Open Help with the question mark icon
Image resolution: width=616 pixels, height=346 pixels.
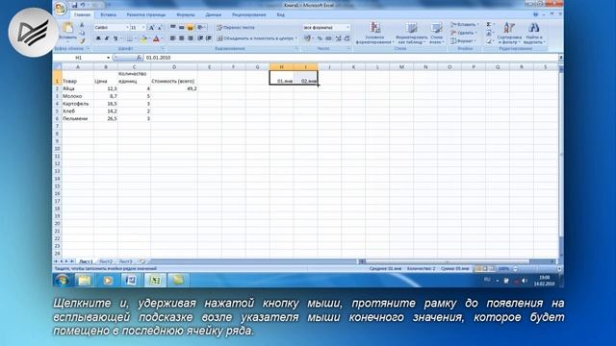point(535,14)
